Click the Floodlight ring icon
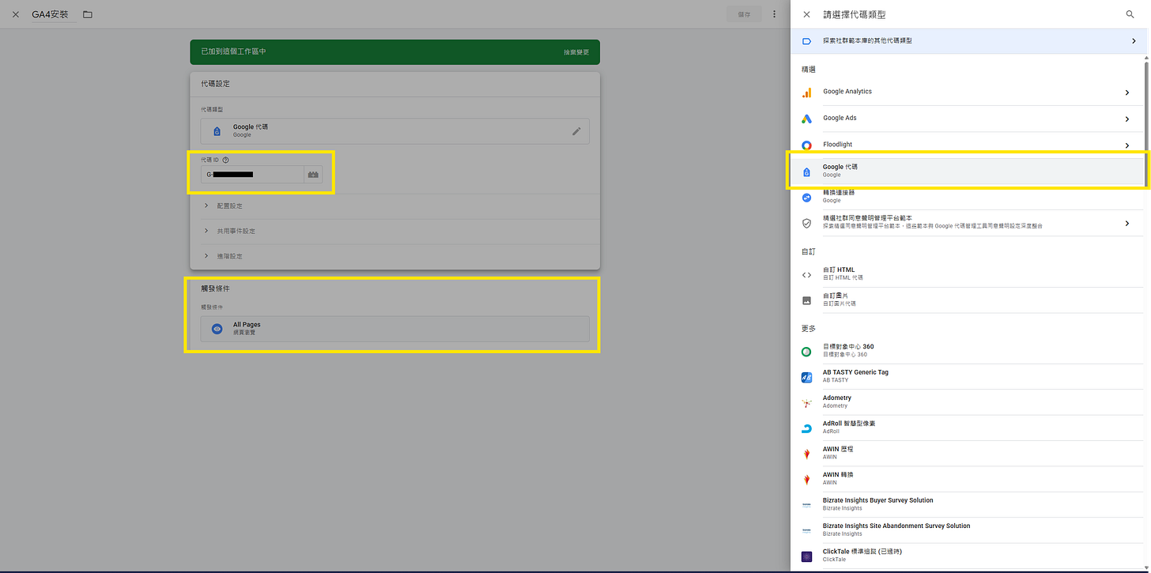The height and width of the screenshot is (573, 1151). [806, 145]
